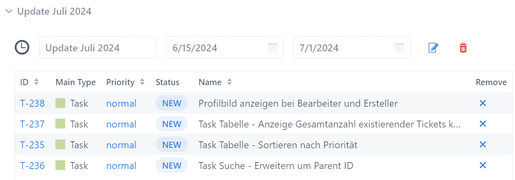
Task: Click the clock icon beside sprint name
Action: 22,47
